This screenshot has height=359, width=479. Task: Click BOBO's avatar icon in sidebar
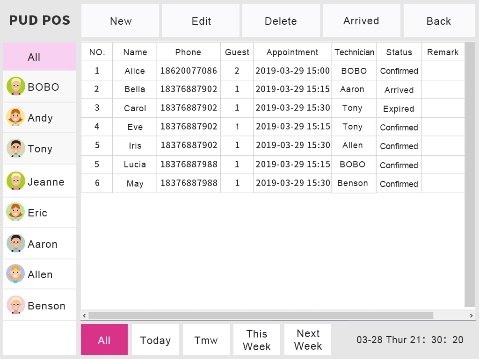tap(16, 86)
